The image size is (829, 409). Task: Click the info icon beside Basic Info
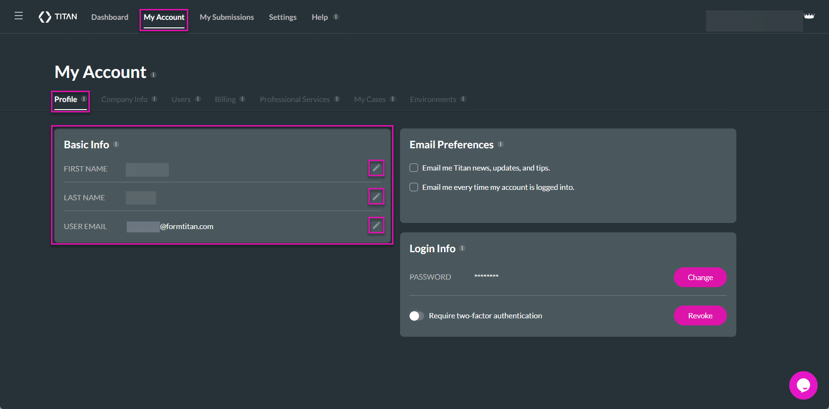point(116,145)
